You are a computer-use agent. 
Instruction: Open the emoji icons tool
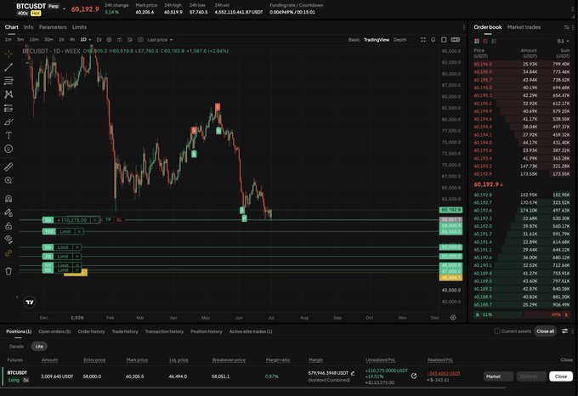(8, 149)
